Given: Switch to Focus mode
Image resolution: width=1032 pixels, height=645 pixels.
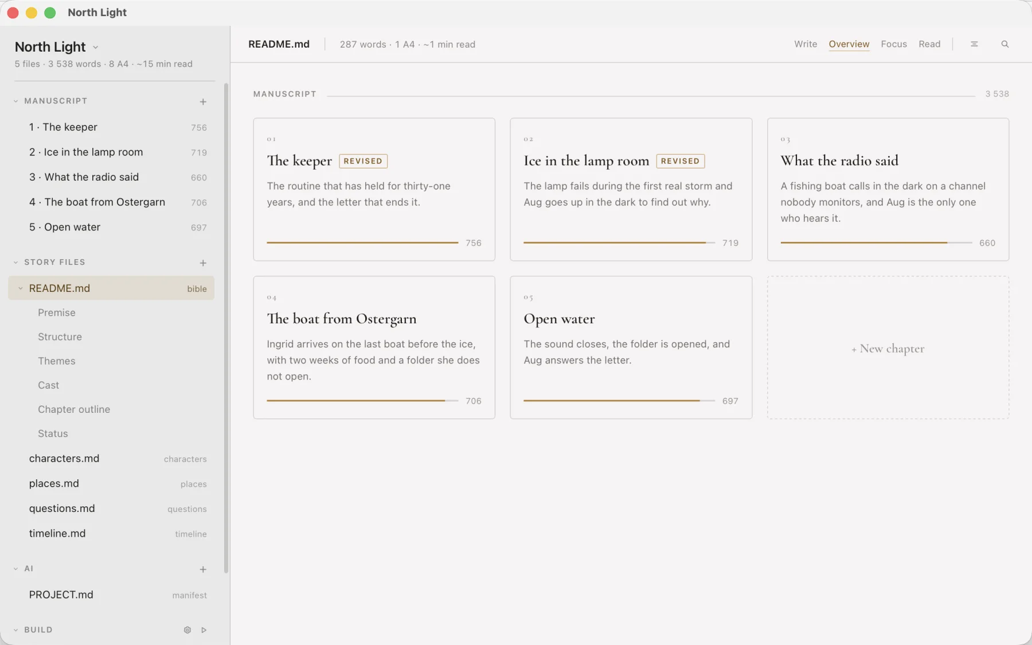Looking at the screenshot, I should [x=894, y=44].
